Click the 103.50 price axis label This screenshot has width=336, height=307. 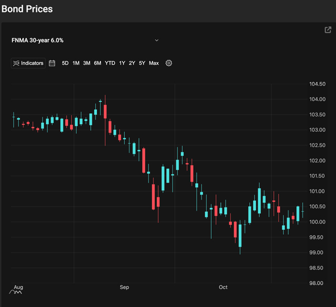318,115
